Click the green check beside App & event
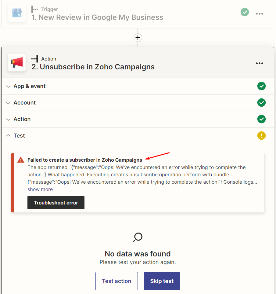 click(261, 86)
